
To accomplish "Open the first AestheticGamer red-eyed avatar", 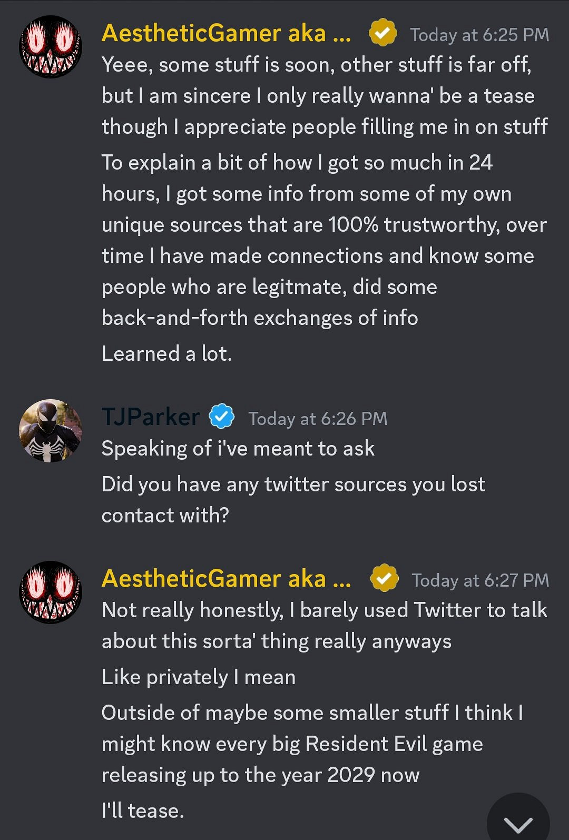I will [51, 46].
